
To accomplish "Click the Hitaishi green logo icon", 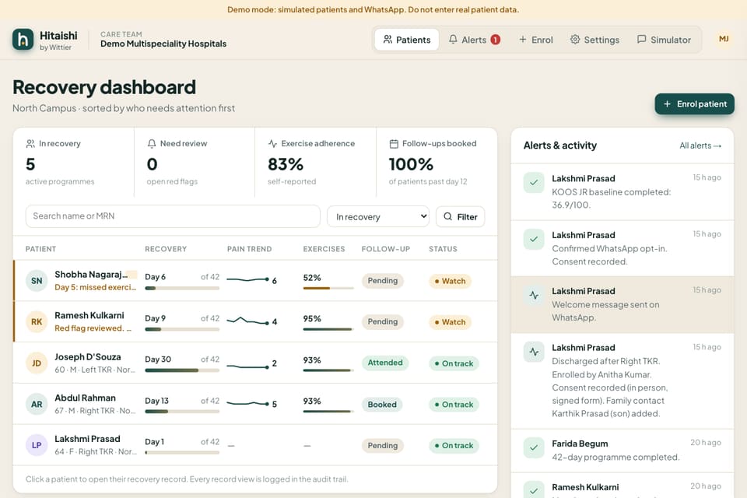I will (23, 40).
